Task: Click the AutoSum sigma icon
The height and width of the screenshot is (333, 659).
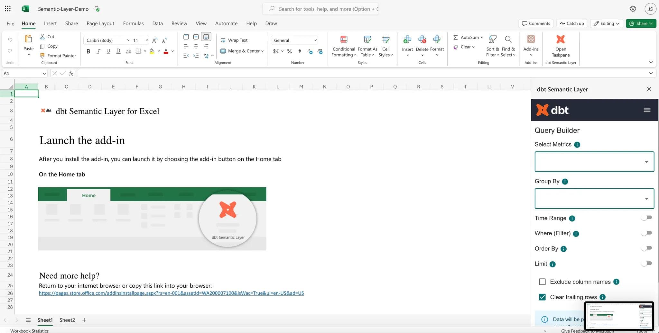Action: (x=455, y=37)
